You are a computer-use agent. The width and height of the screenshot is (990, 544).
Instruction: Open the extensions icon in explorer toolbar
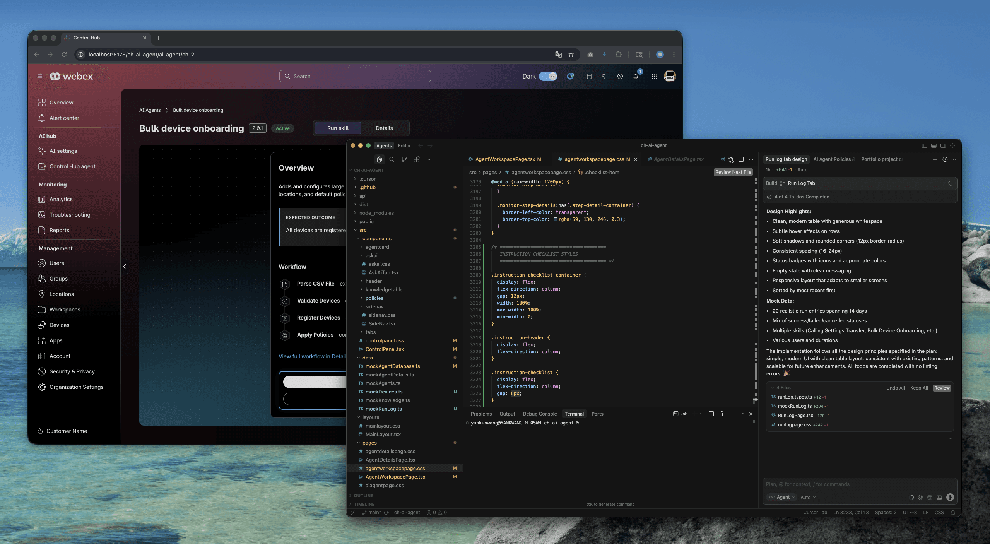(x=417, y=159)
